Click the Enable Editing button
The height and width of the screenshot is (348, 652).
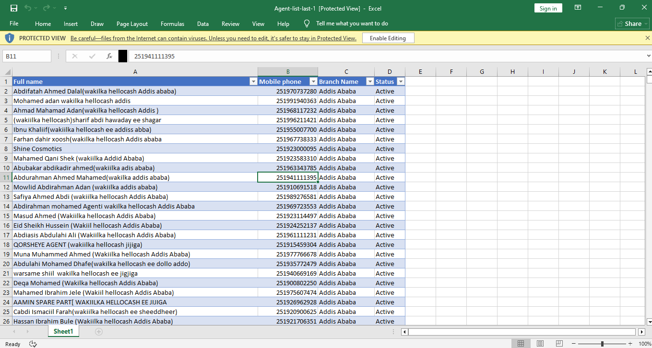[x=388, y=38]
